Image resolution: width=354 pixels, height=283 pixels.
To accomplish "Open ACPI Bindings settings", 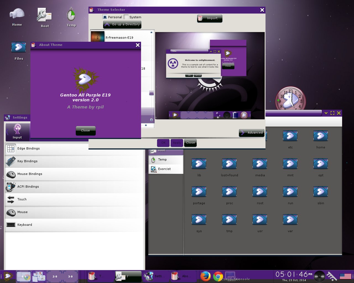I will (x=74, y=187).
